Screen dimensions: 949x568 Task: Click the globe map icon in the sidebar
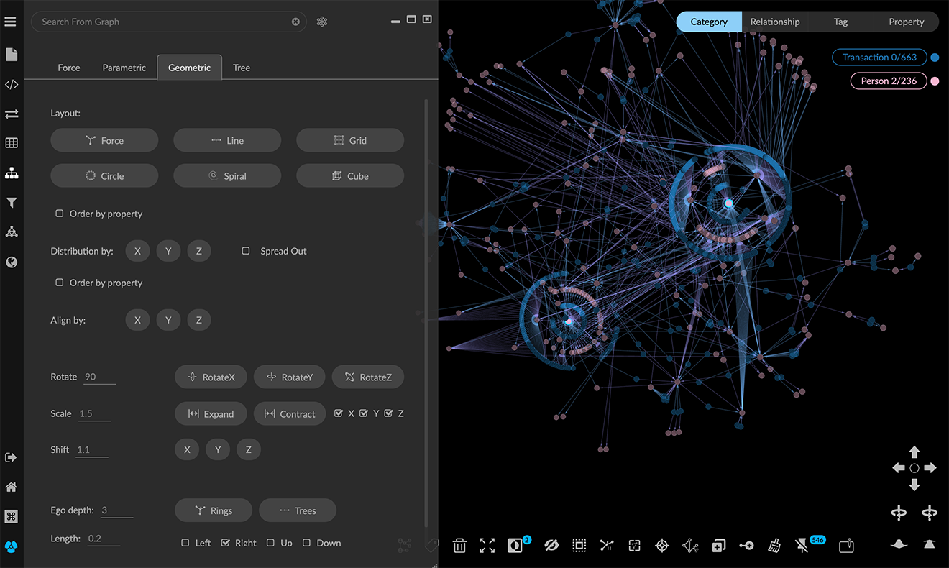tap(12, 262)
